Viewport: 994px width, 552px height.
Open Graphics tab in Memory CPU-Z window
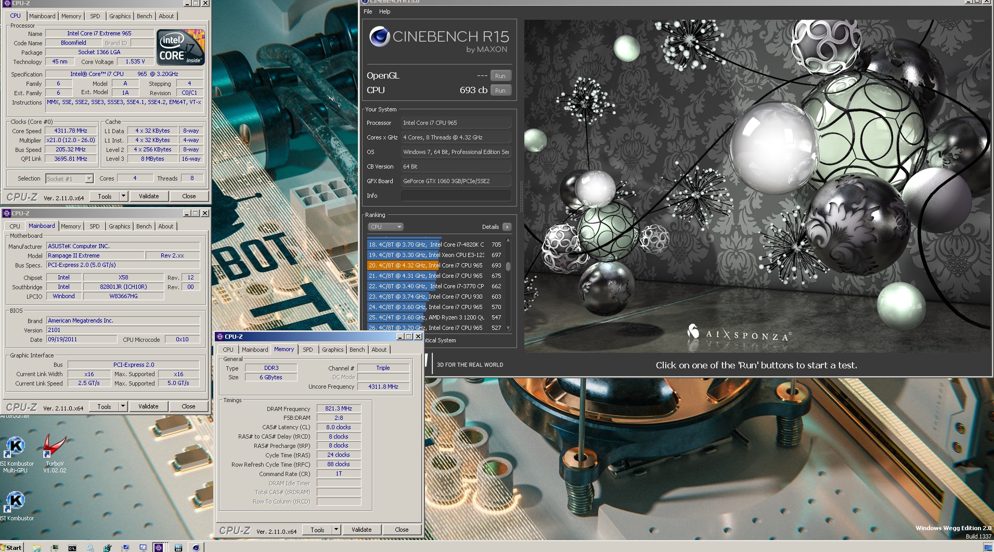pyautogui.click(x=333, y=350)
